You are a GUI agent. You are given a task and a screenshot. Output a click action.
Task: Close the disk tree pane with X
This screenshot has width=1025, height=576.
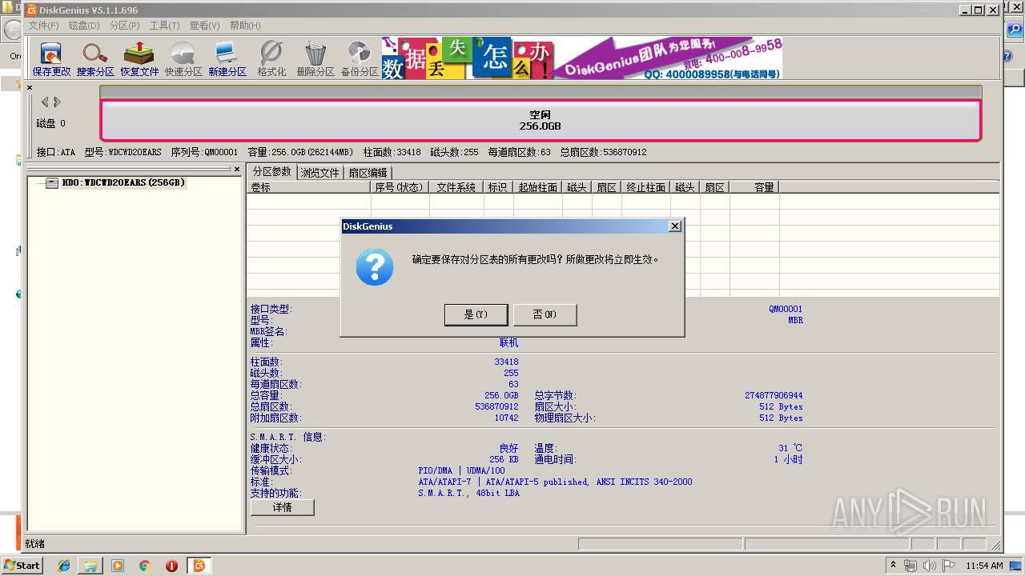coord(237,170)
